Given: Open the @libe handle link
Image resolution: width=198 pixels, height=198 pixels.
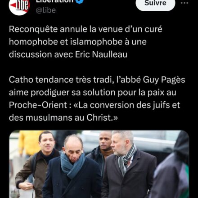Looking at the screenshot, I should tap(46, 10).
